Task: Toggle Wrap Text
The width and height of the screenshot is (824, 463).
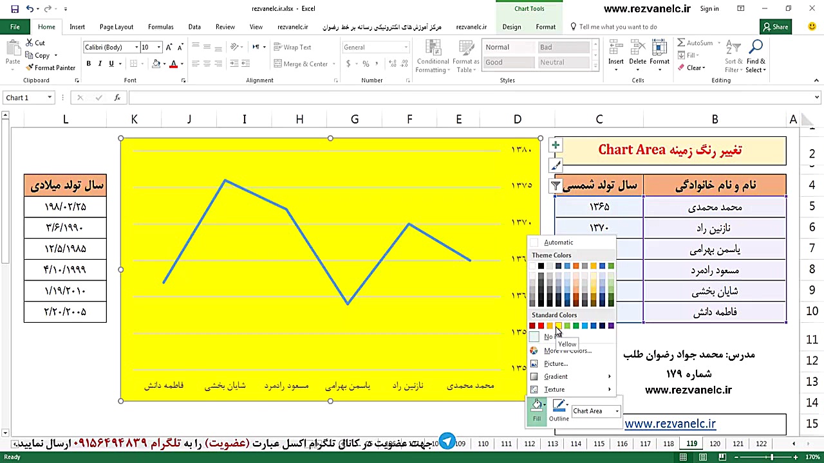Action: click(x=293, y=47)
